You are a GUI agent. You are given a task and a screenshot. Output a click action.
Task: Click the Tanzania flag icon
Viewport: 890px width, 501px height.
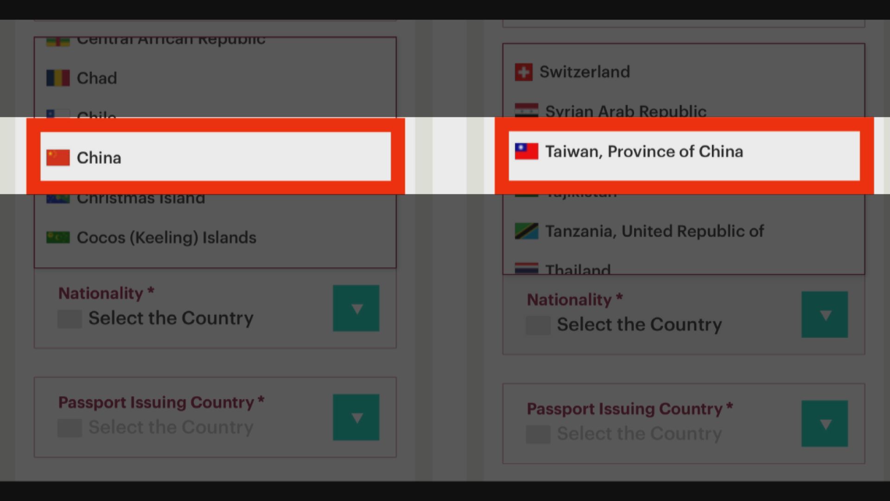pyautogui.click(x=527, y=231)
